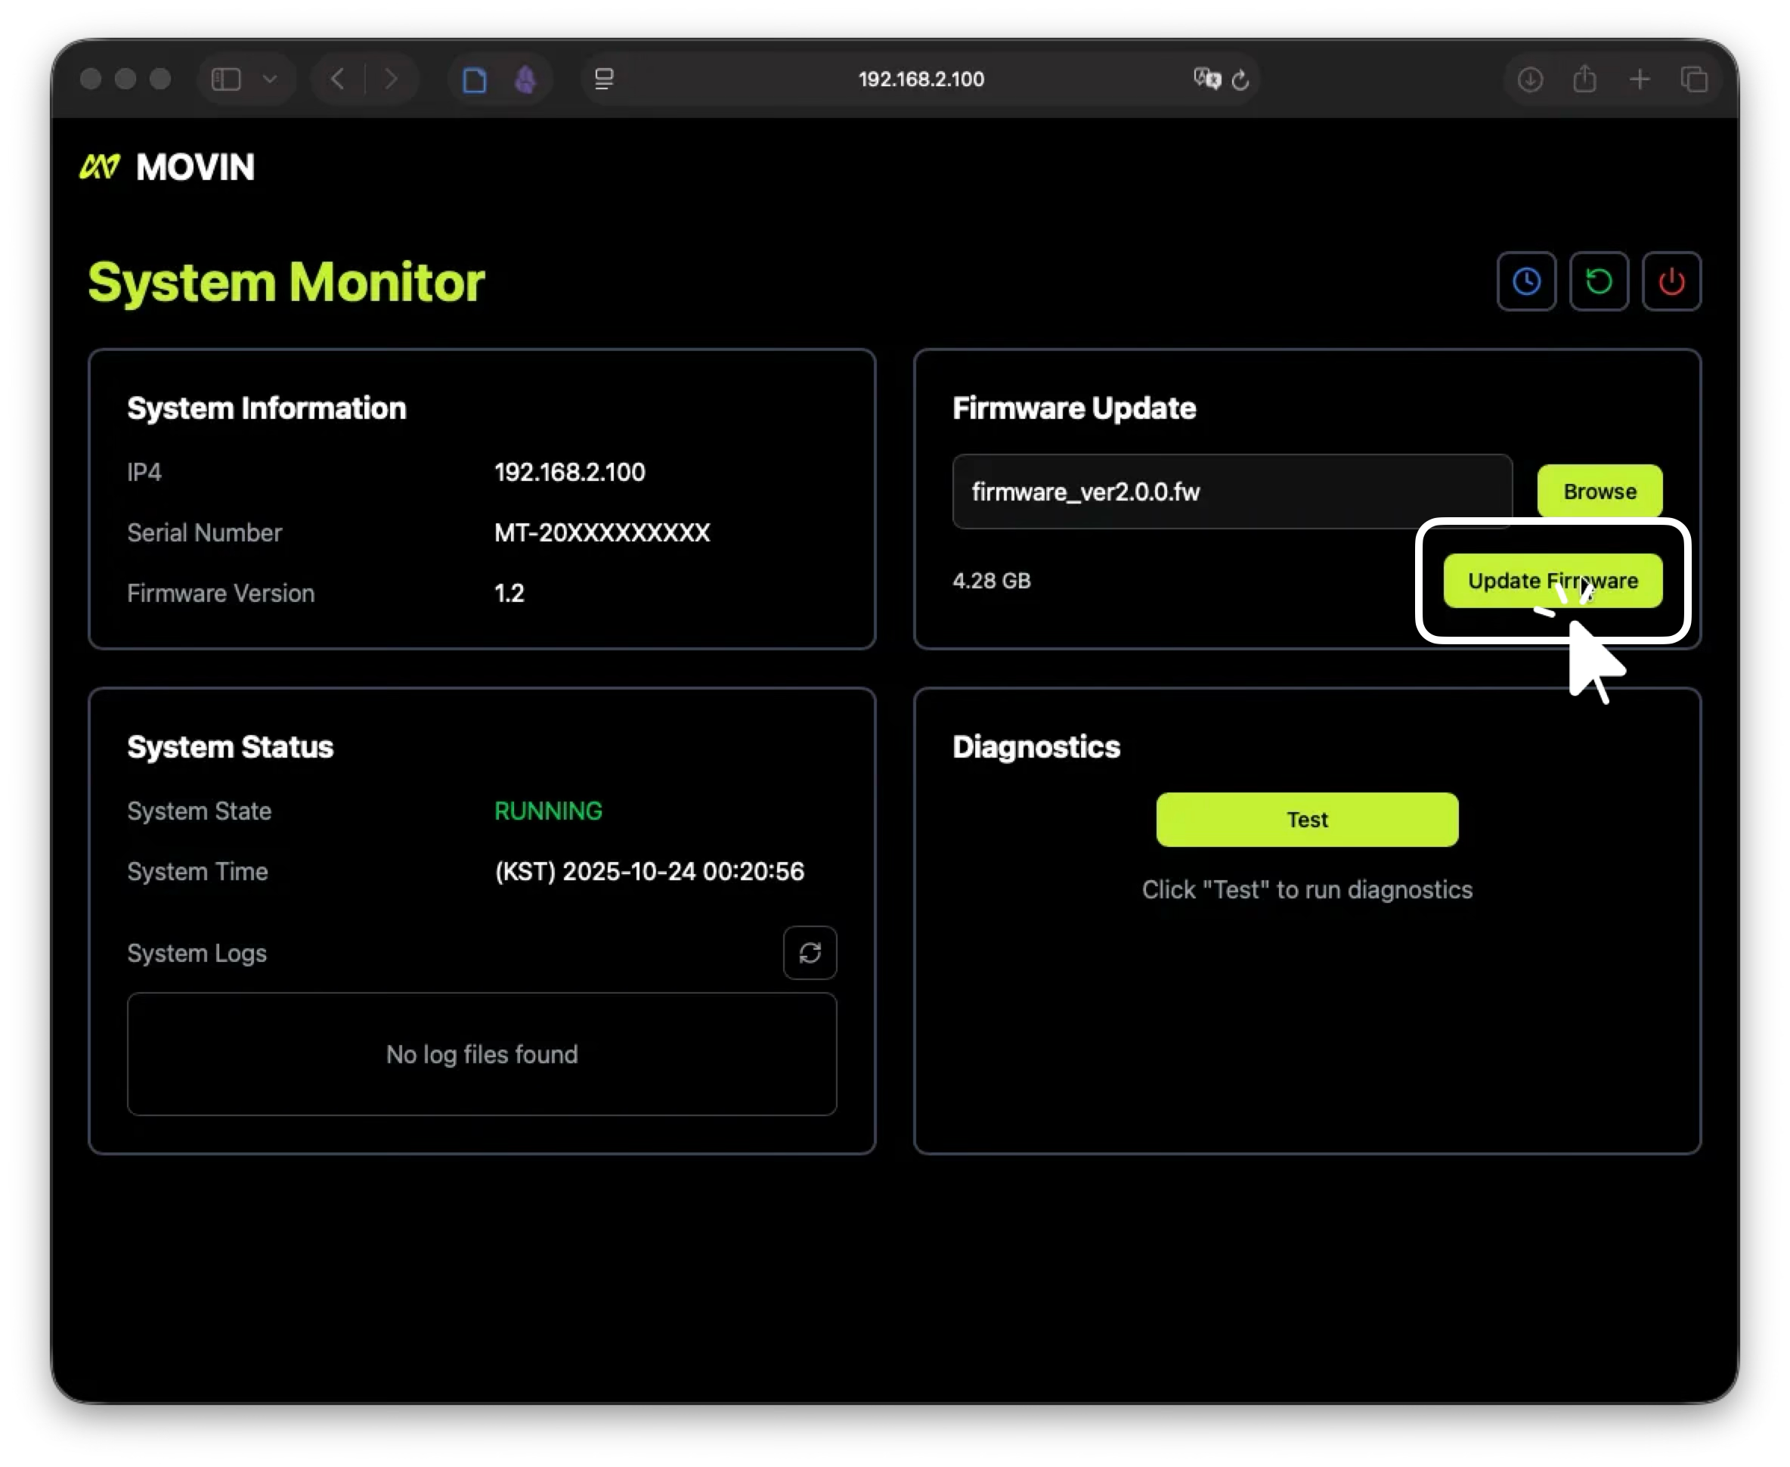Open the Safari downloads icon
The image size is (1790, 1467).
coord(1530,79)
